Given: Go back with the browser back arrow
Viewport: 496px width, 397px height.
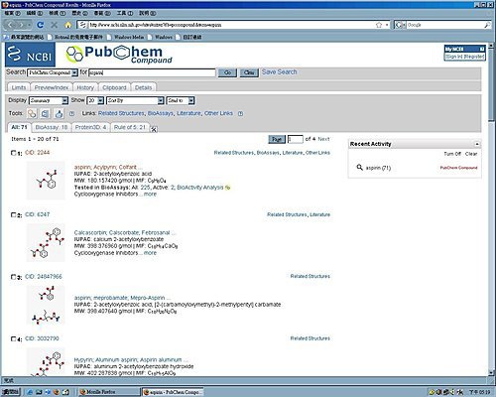Looking at the screenshot, I should tap(11, 25).
